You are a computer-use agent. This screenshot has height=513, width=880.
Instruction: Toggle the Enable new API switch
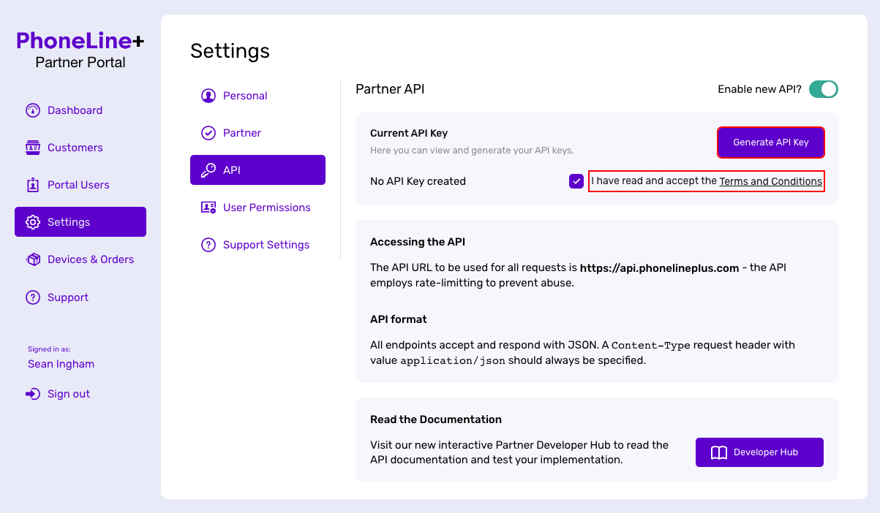click(x=824, y=89)
